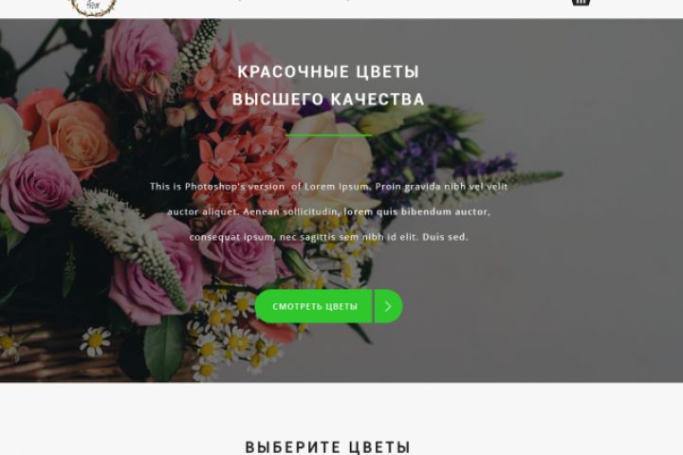Click the 'consequat ipsum' paragraph line
Image resolution: width=683 pixels, height=455 pixels.
329,237
